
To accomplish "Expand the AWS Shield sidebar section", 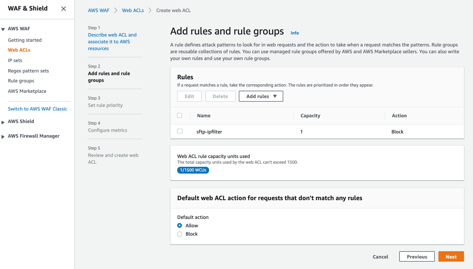I will pyautogui.click(x=4, y=121).
